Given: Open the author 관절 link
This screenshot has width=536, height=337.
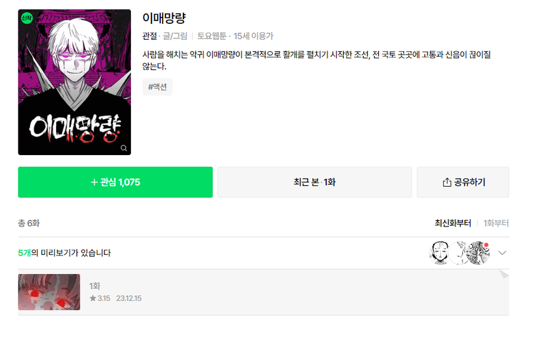Looking at the screenshot, I should click(150, 36).
